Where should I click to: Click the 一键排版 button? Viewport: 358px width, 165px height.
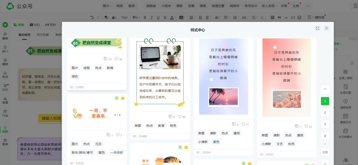[x=316, y=17]
